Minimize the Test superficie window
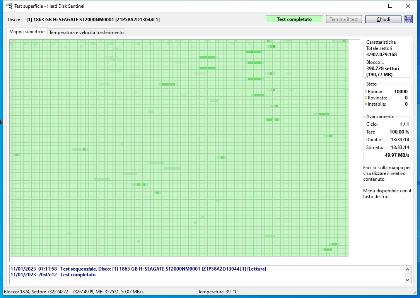The width and height of the screenshot is (420, 298). [373, 6]
